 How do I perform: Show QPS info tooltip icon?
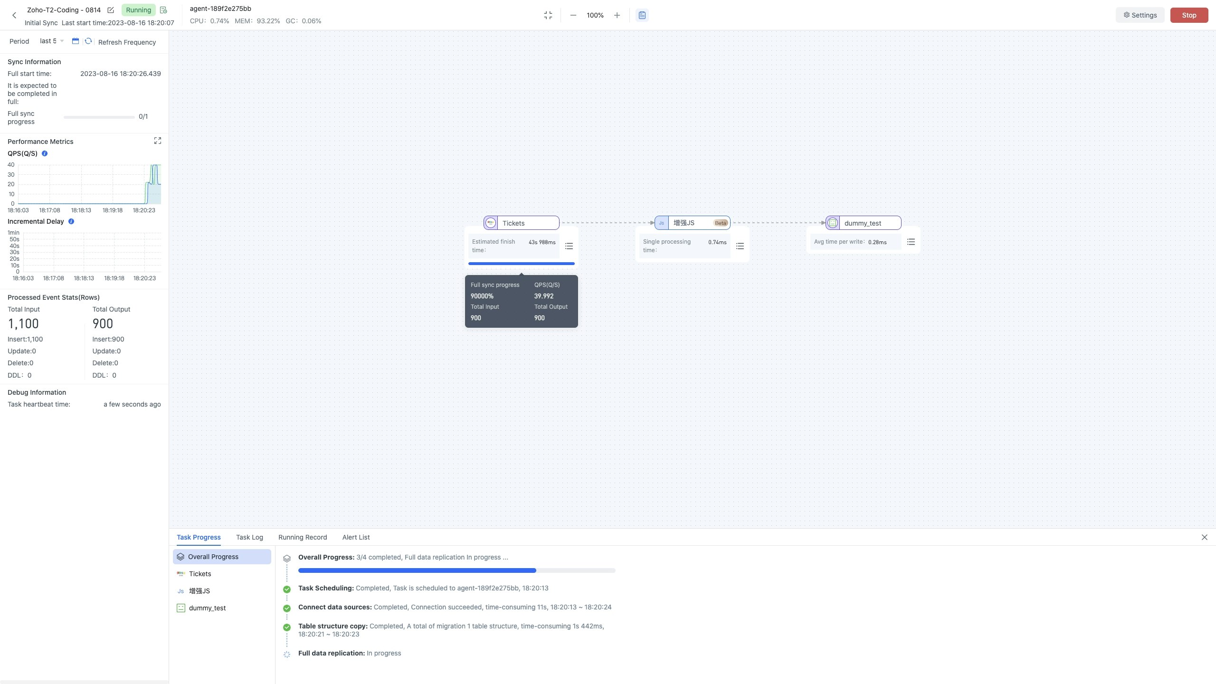[x=45, y=153]
